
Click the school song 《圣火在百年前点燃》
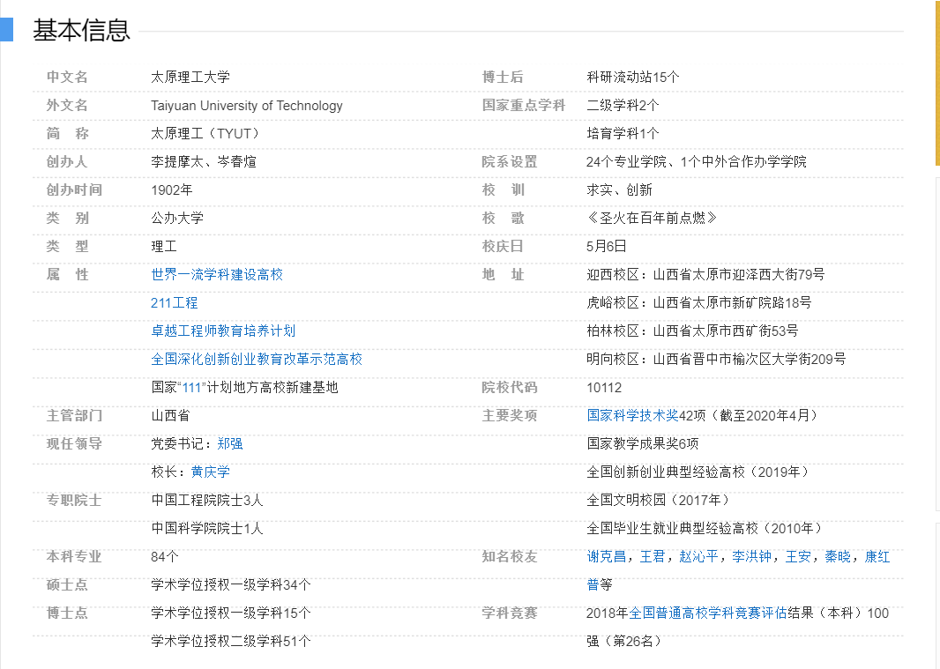653,219
